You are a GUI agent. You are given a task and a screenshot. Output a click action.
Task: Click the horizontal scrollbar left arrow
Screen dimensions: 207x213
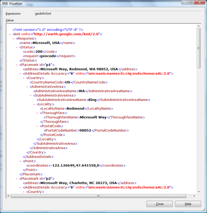click(x=8, y=196)
